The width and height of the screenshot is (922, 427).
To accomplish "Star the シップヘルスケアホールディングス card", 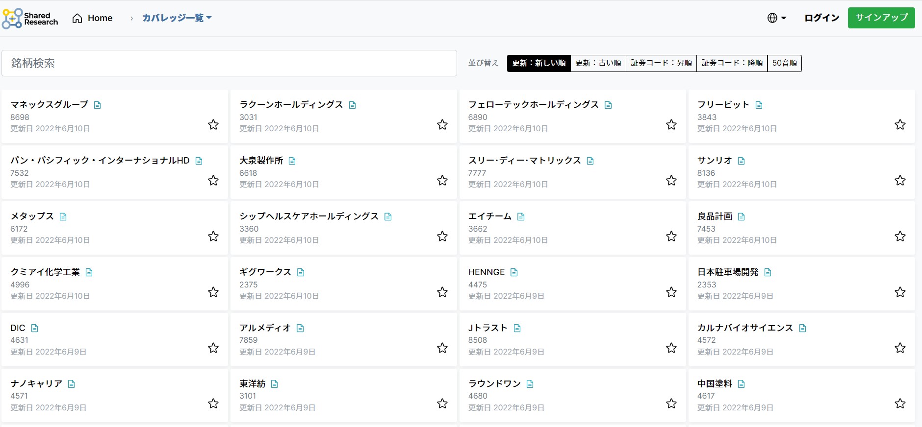I will 442,236.
